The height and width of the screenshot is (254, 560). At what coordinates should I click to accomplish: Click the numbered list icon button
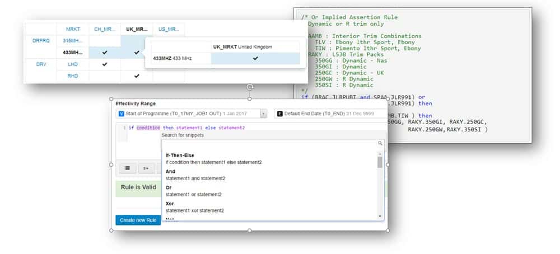(x=146, y=167)
